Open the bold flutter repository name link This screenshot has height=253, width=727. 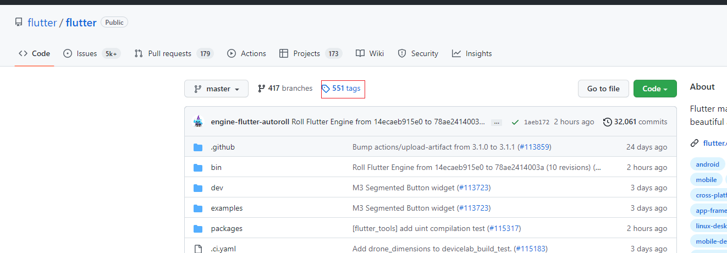click(81, 23)
